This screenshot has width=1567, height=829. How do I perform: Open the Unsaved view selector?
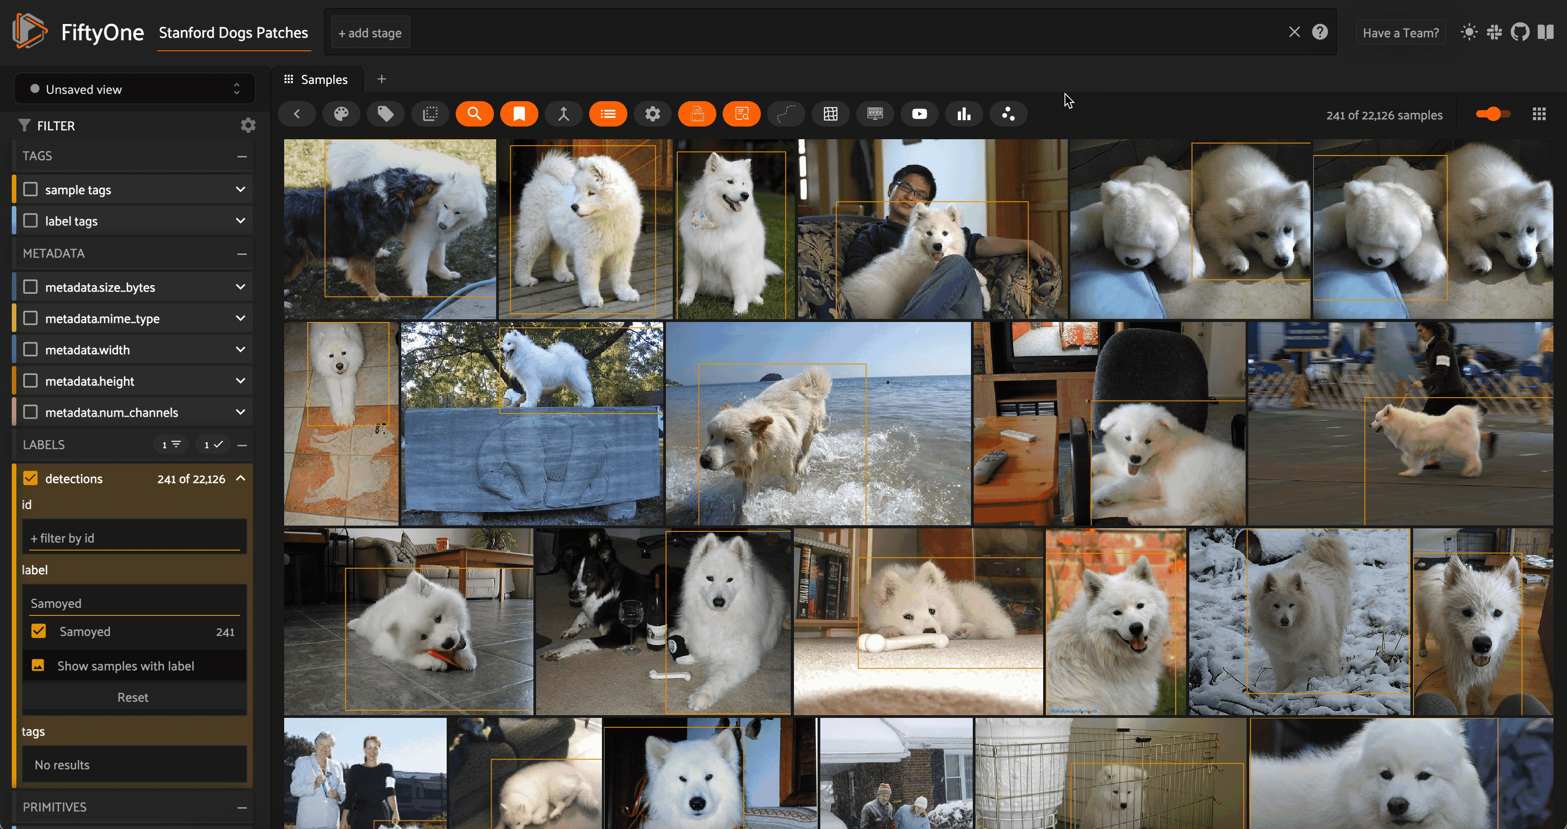coord(134,89)
